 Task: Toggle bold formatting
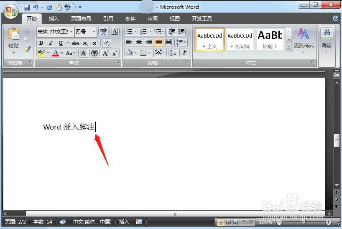pos(41,43)
